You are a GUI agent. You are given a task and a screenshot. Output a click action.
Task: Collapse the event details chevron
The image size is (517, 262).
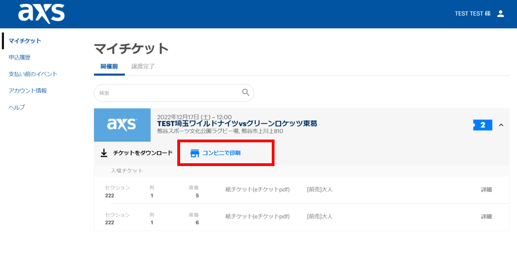[501, 125]
